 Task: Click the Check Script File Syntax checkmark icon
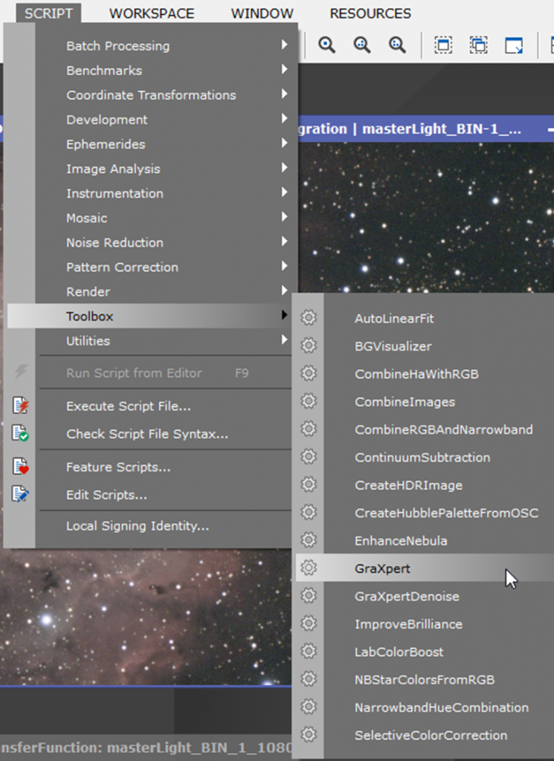[x=21, y=434]
